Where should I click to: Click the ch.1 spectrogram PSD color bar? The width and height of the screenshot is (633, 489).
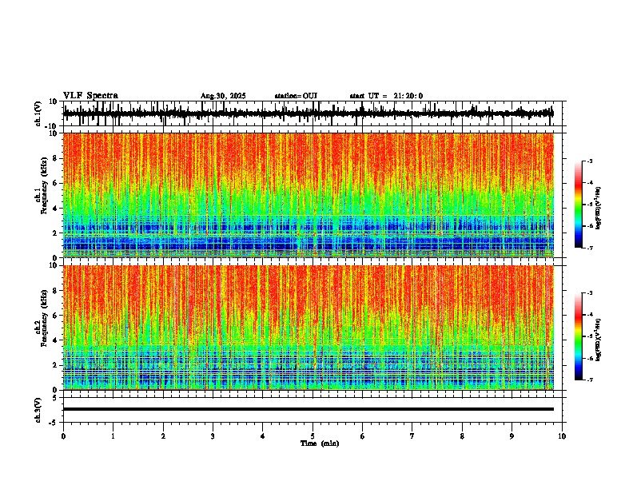click(x=578, y=204)
